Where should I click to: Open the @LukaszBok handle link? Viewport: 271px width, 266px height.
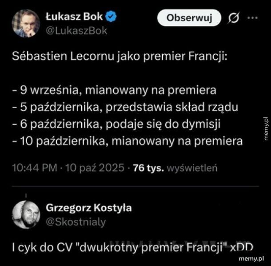pyautogui.click(x=76, y=31)
